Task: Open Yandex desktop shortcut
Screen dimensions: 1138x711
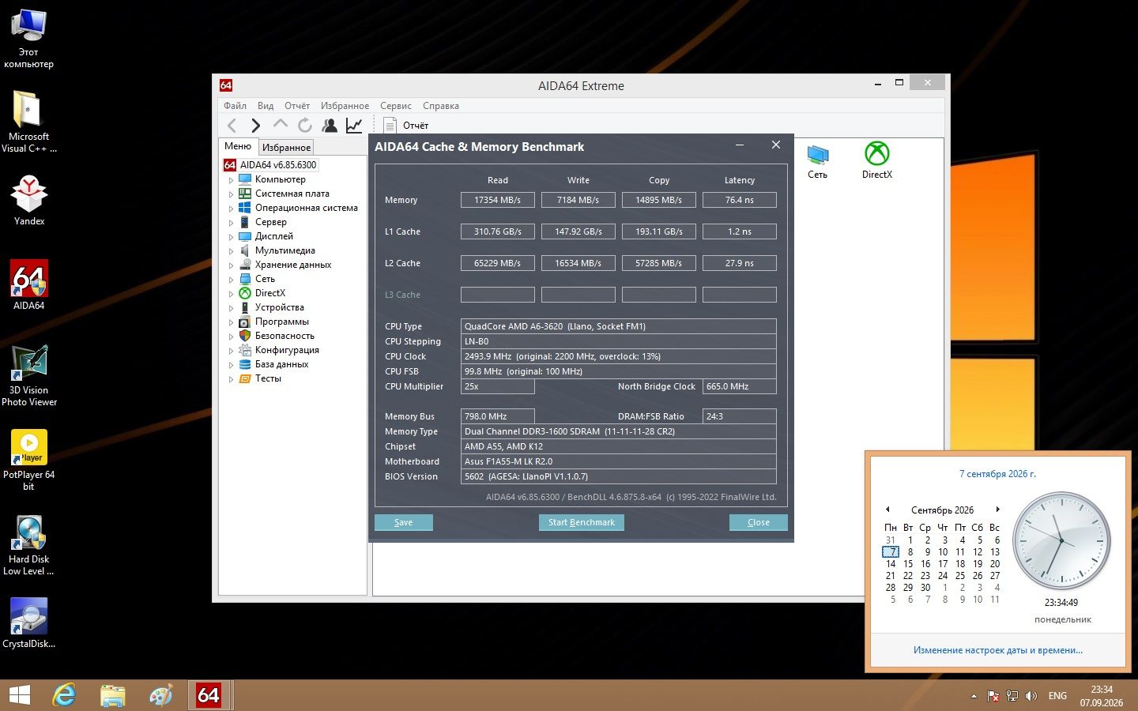Action: (29, 201)
